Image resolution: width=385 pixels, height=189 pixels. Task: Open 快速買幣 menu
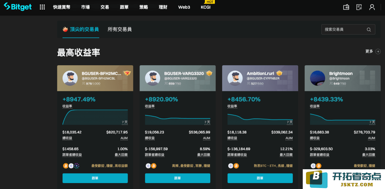62,7
